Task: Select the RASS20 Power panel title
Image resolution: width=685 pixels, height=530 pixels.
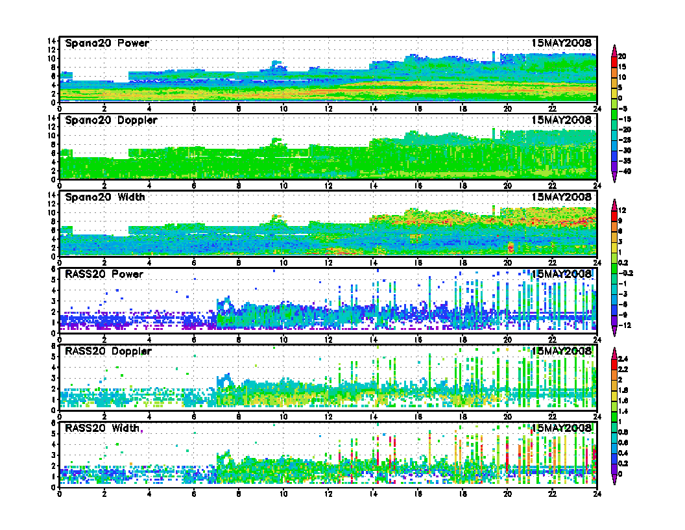Action: (x=104, y=274)
